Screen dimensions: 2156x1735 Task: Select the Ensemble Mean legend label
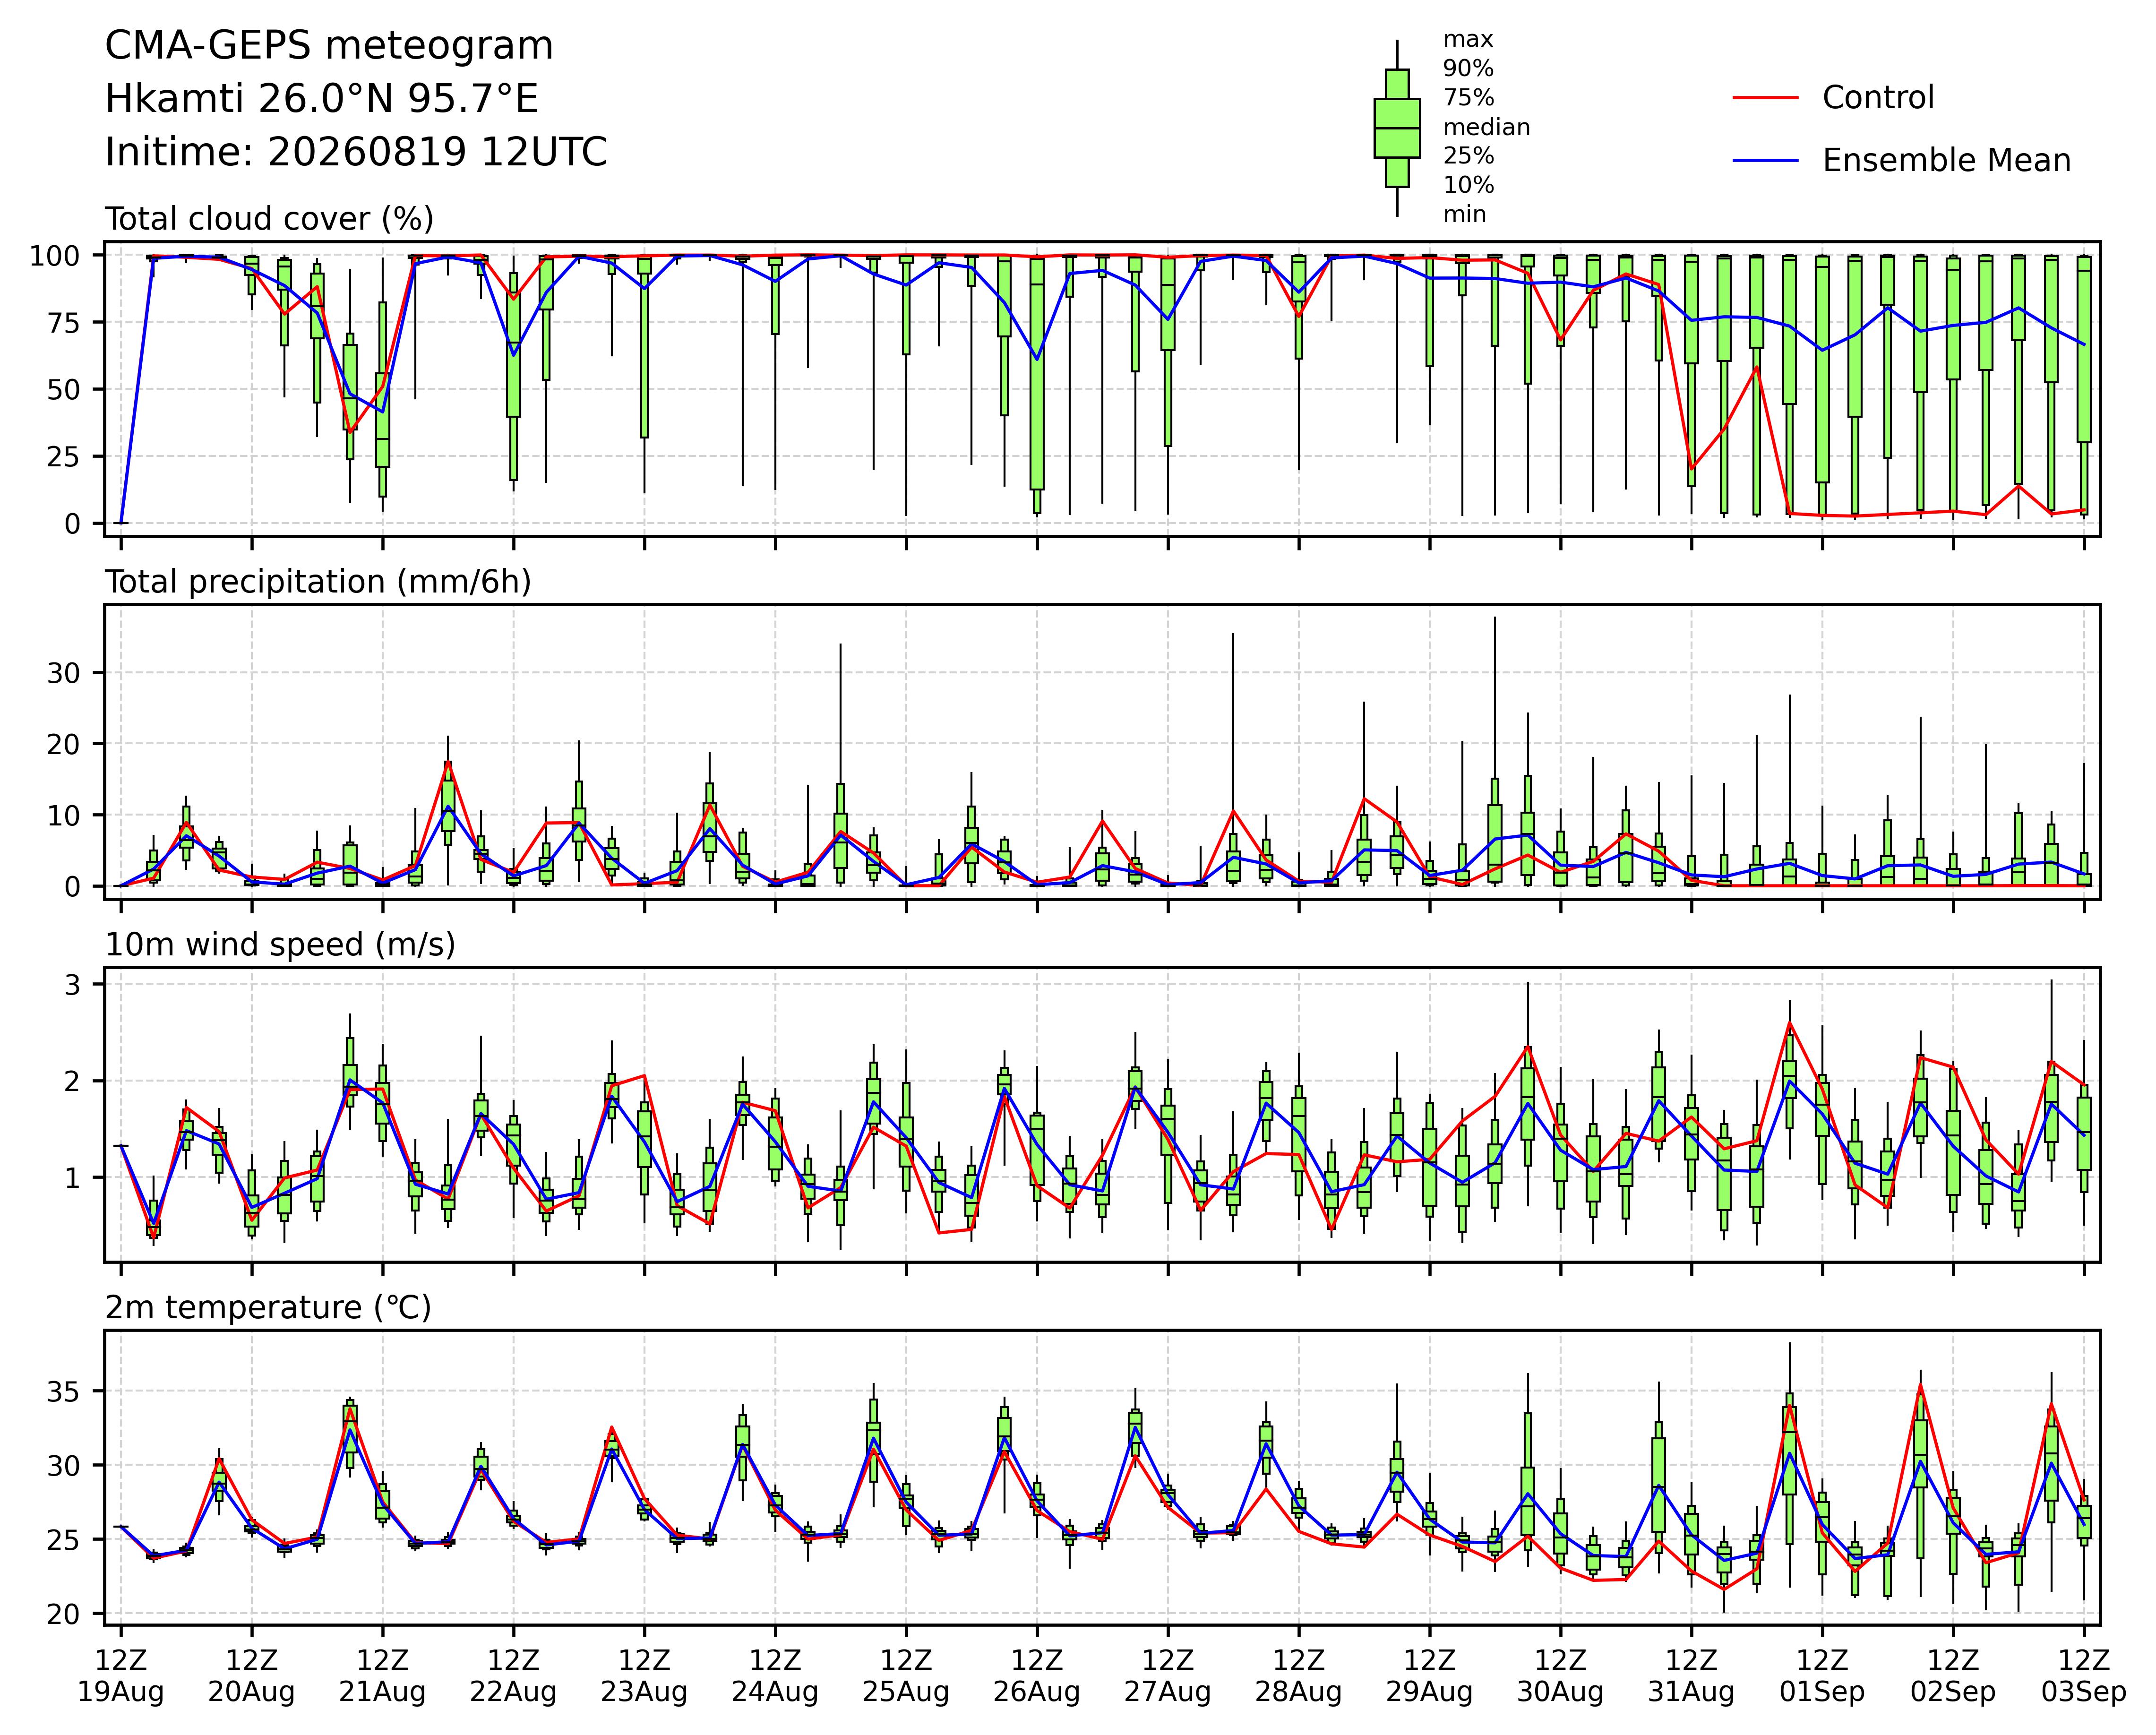1946,161
